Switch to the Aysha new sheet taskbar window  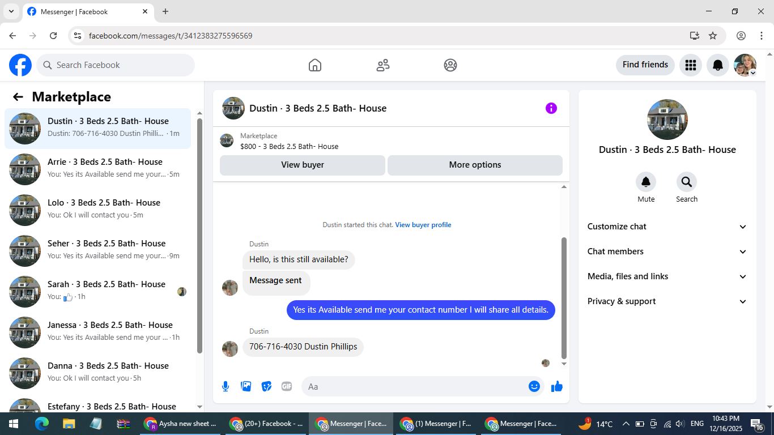pos(181,424)
